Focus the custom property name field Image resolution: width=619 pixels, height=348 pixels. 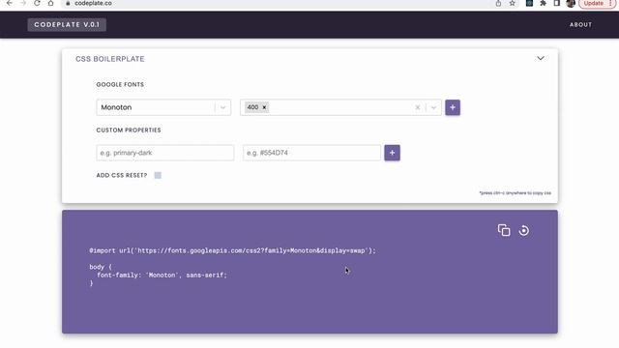pyautogui.click(x=165, y=153)
